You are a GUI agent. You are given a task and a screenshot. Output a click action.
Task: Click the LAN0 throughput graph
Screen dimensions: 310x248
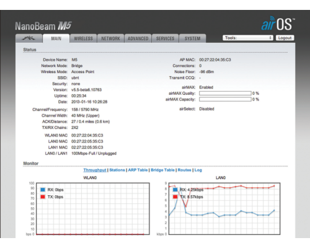[x=224, y=208]
